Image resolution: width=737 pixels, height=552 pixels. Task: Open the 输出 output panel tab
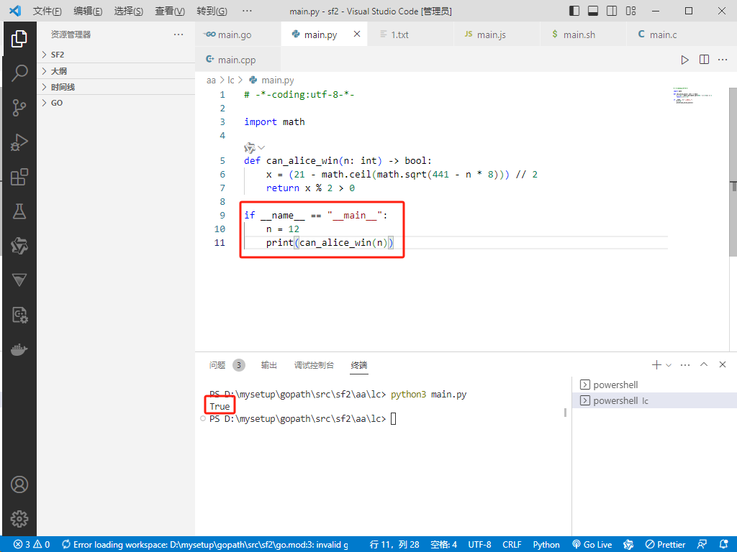[269, 365]
